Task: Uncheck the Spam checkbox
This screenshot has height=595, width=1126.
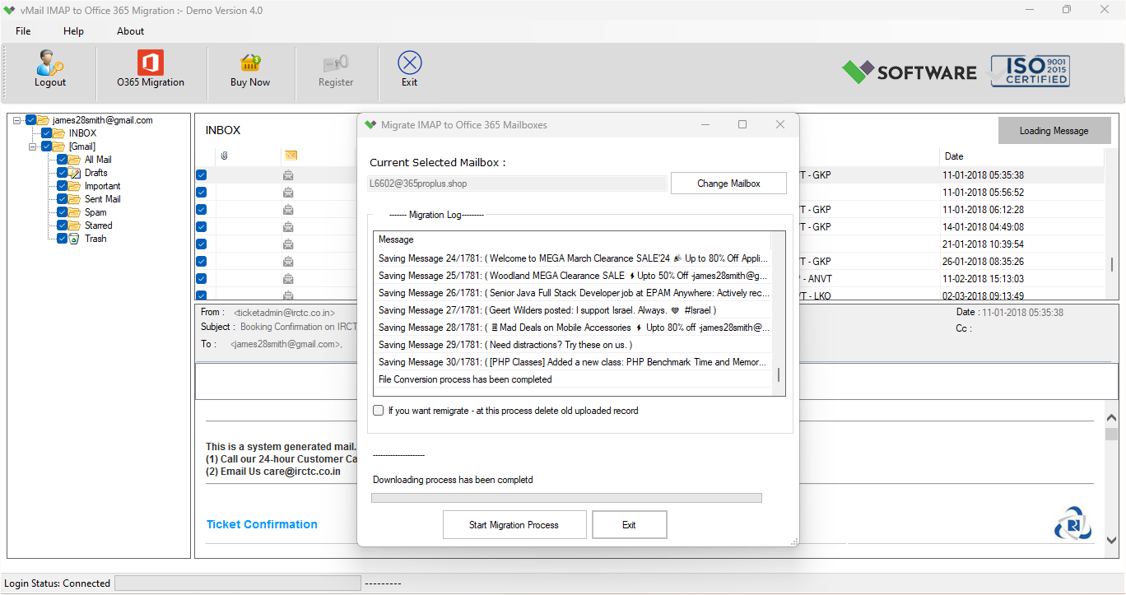Action: [x=63, y=212]
